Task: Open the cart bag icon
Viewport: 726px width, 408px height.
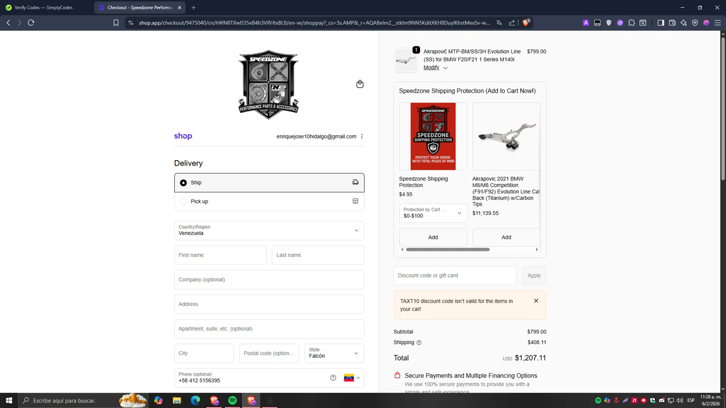Action: [360, 84]
